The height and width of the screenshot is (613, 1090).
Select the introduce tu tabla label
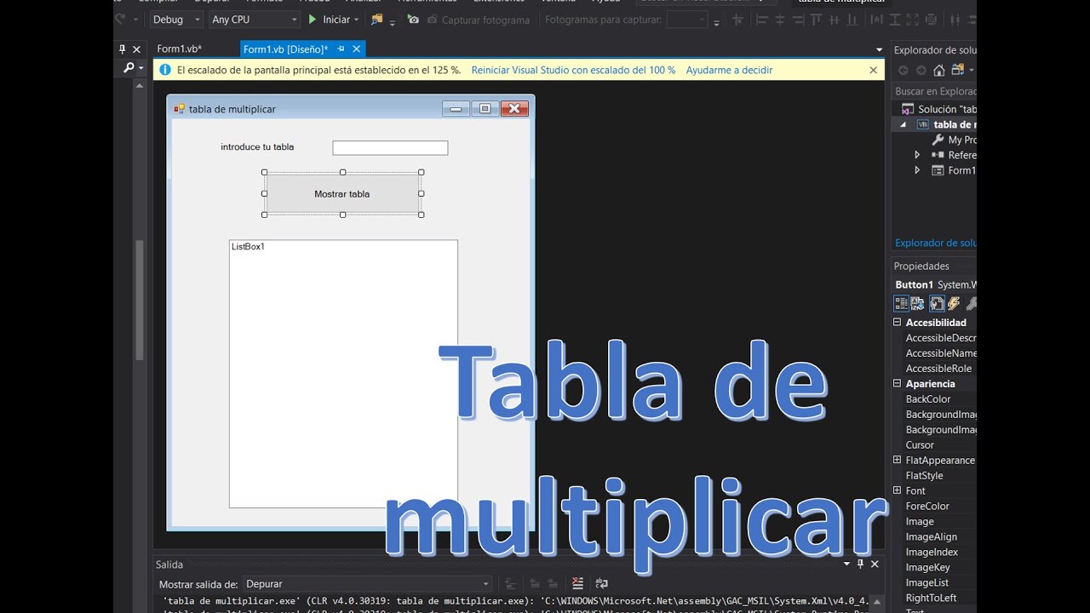pos(257,146)
